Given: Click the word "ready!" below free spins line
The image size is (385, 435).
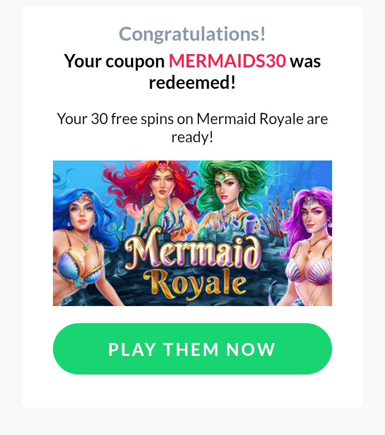Looking at the screenshot, I should pyautogui.click(x=192, y=137).
